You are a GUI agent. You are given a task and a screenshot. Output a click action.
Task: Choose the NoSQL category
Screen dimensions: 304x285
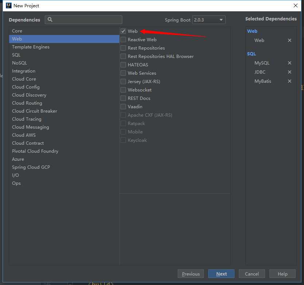pos(64,63)
